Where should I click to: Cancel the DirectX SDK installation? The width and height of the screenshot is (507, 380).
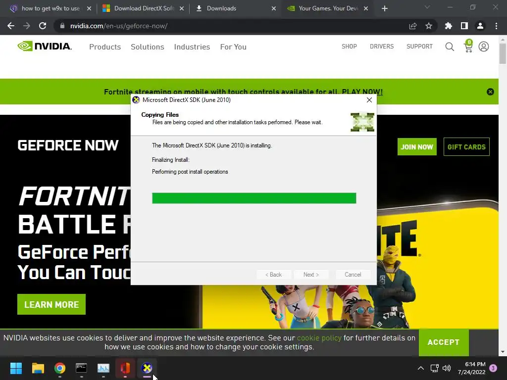tap(353, 275)
